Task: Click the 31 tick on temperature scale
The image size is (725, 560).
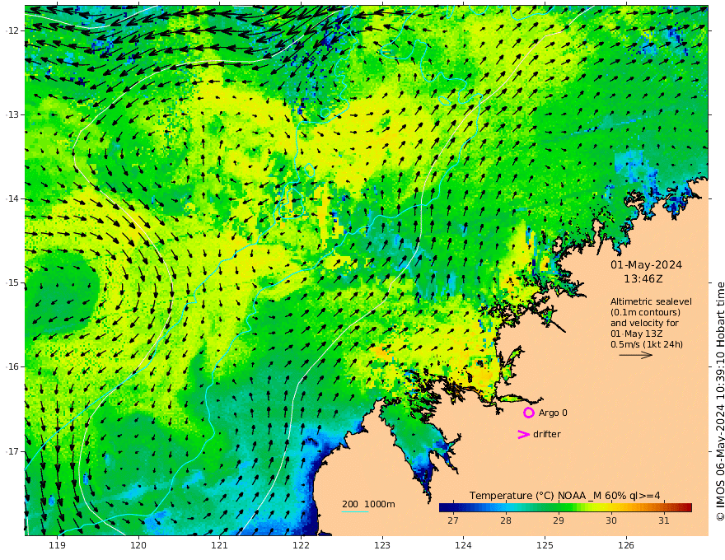Action: click(664, 520)
